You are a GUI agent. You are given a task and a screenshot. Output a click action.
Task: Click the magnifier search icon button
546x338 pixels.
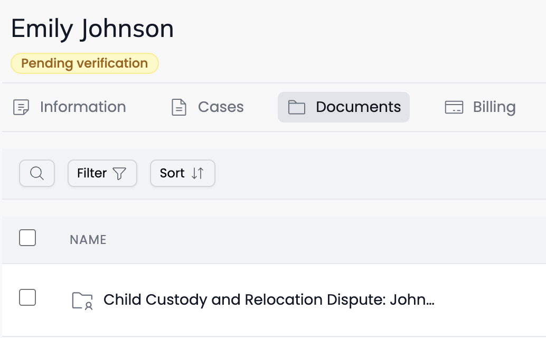[37, 173]
